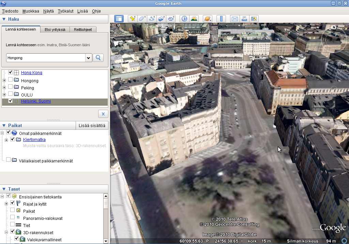Click the historical imagery clock icon
This screenshot has width=349, height=244.
[x=184, y=19]
